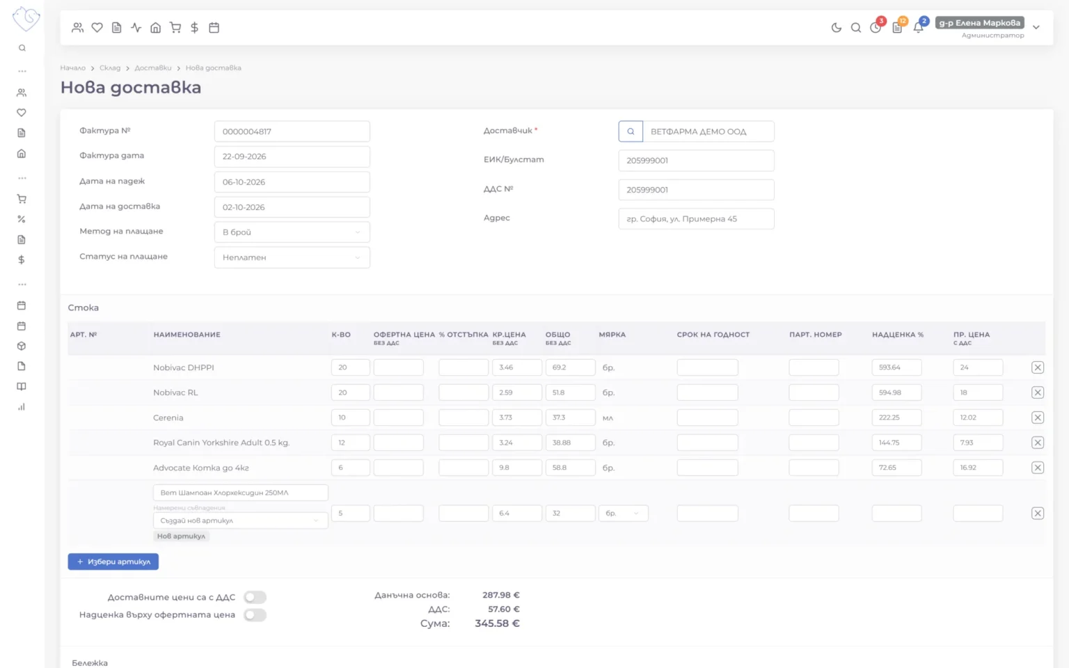Open the package box icon in sidebar
Image resolution: width=1069 pixels, height=668 pixels.
pos(22,346)
